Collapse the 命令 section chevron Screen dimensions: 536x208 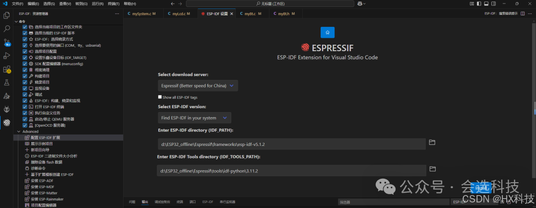coord(16,21)
